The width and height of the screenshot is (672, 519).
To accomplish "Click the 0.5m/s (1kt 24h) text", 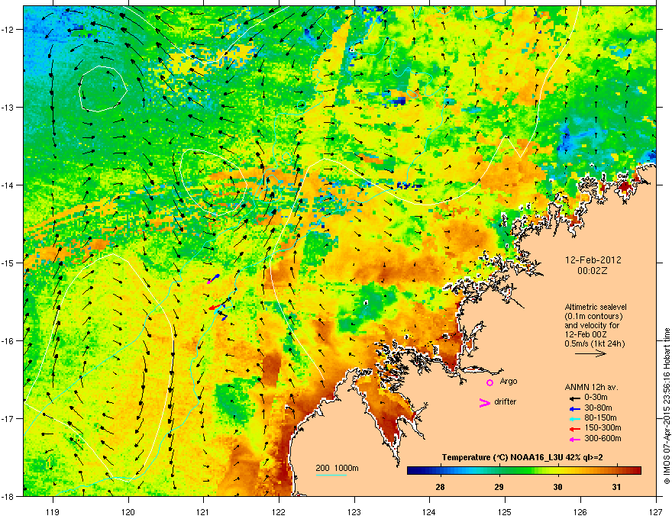I will pyautogui.click(x=594, y=343).
